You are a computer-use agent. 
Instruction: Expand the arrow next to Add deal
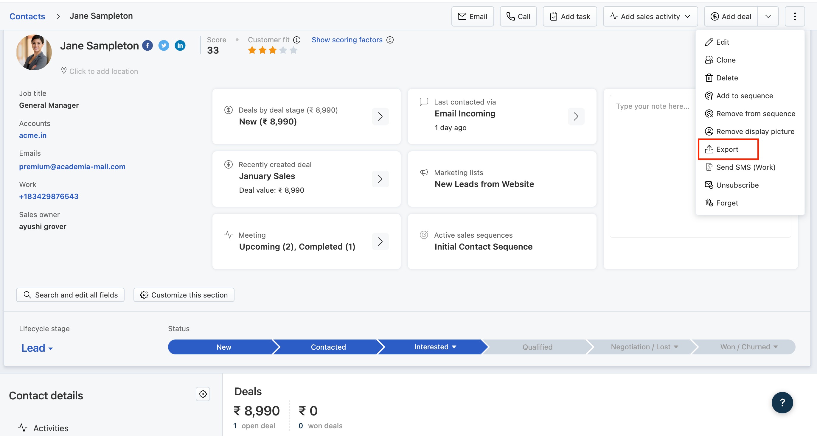click(768, 16)
